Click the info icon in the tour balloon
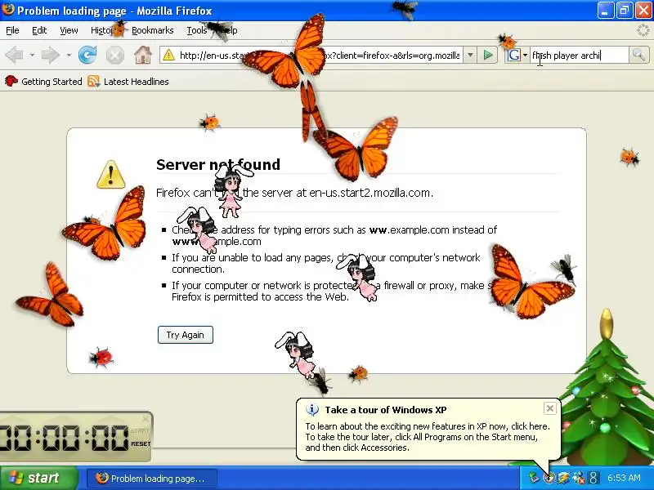 (x=312, y=410)
